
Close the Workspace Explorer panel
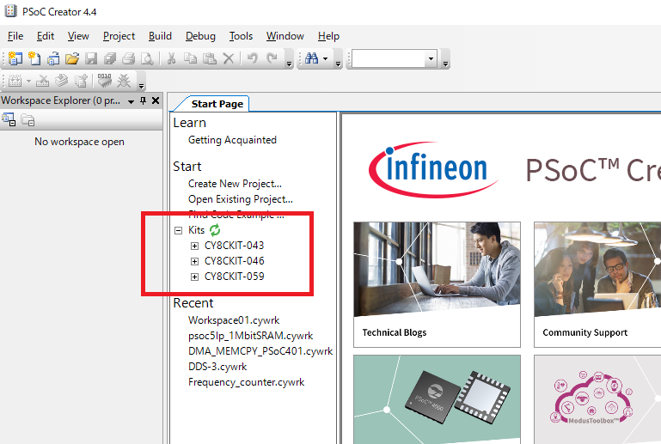coord(156,100)
